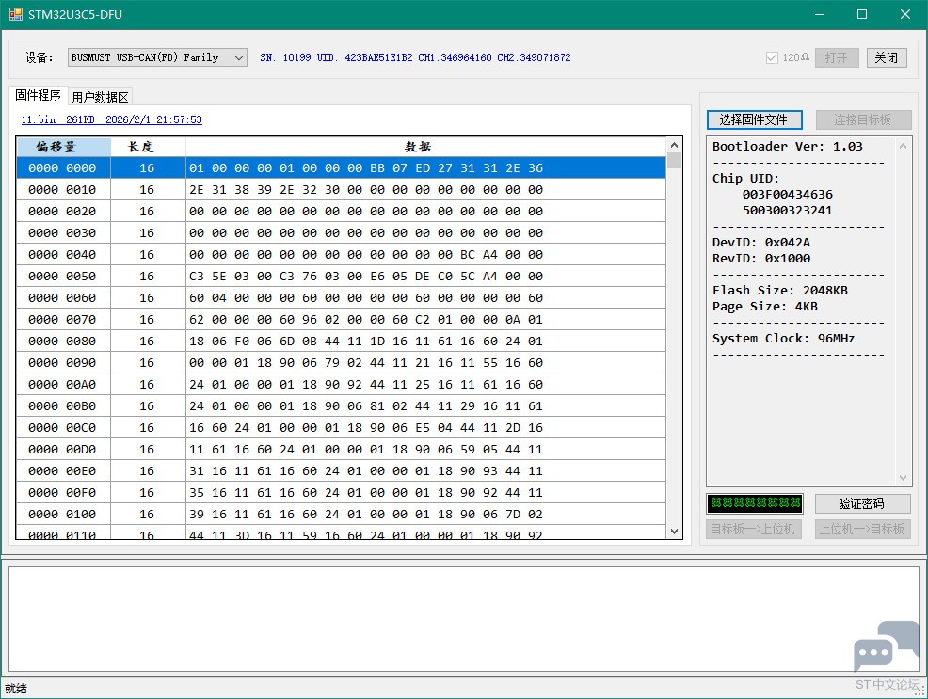
Task: Toggle the 120Ω termination checkbox
Action: pyautogui.click(x=772, y=57)
